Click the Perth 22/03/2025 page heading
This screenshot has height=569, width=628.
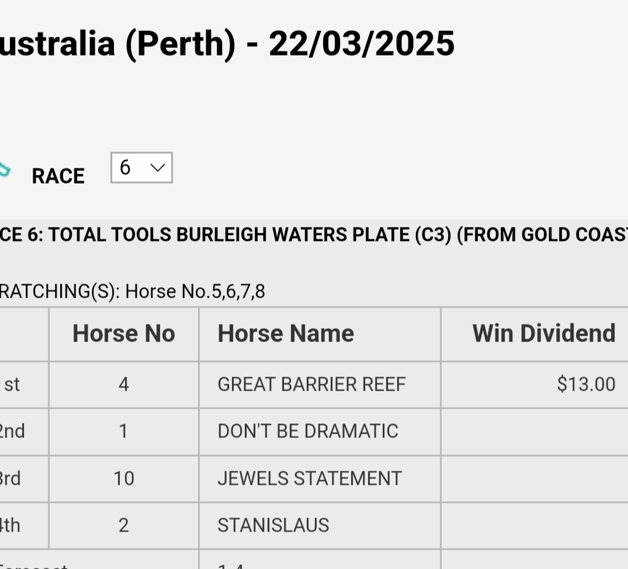(x=227, y=44)
